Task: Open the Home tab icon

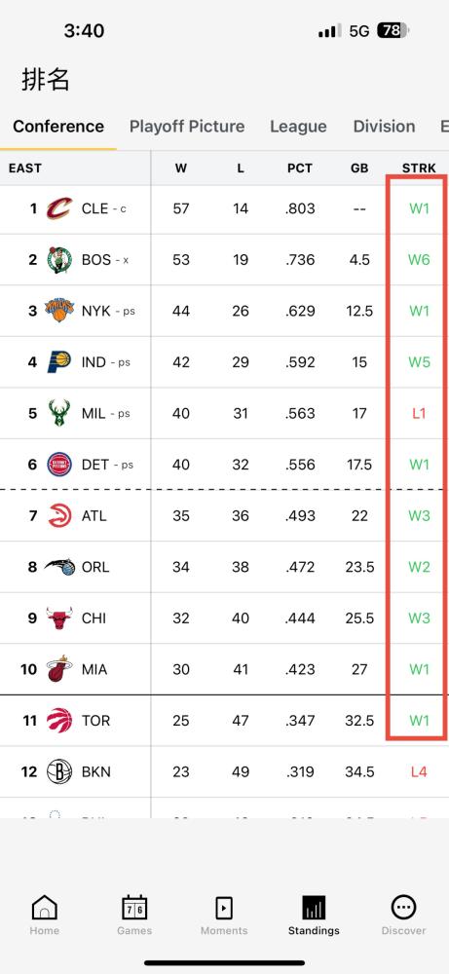Action: 44,908
